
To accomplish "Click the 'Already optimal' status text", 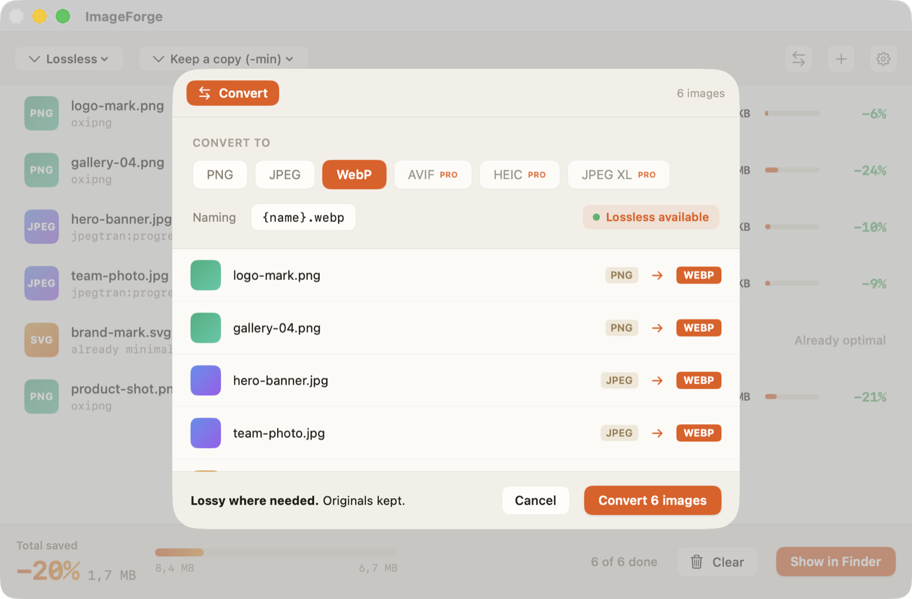I will 840,340.
